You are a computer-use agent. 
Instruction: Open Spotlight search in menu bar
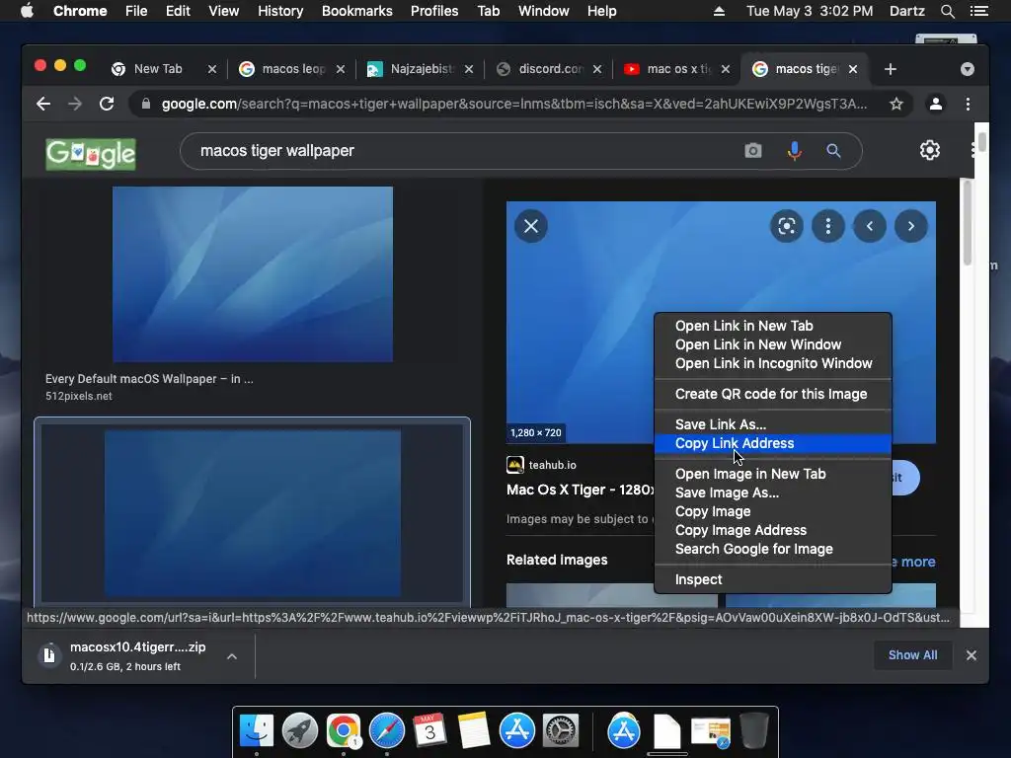[947, 11]
